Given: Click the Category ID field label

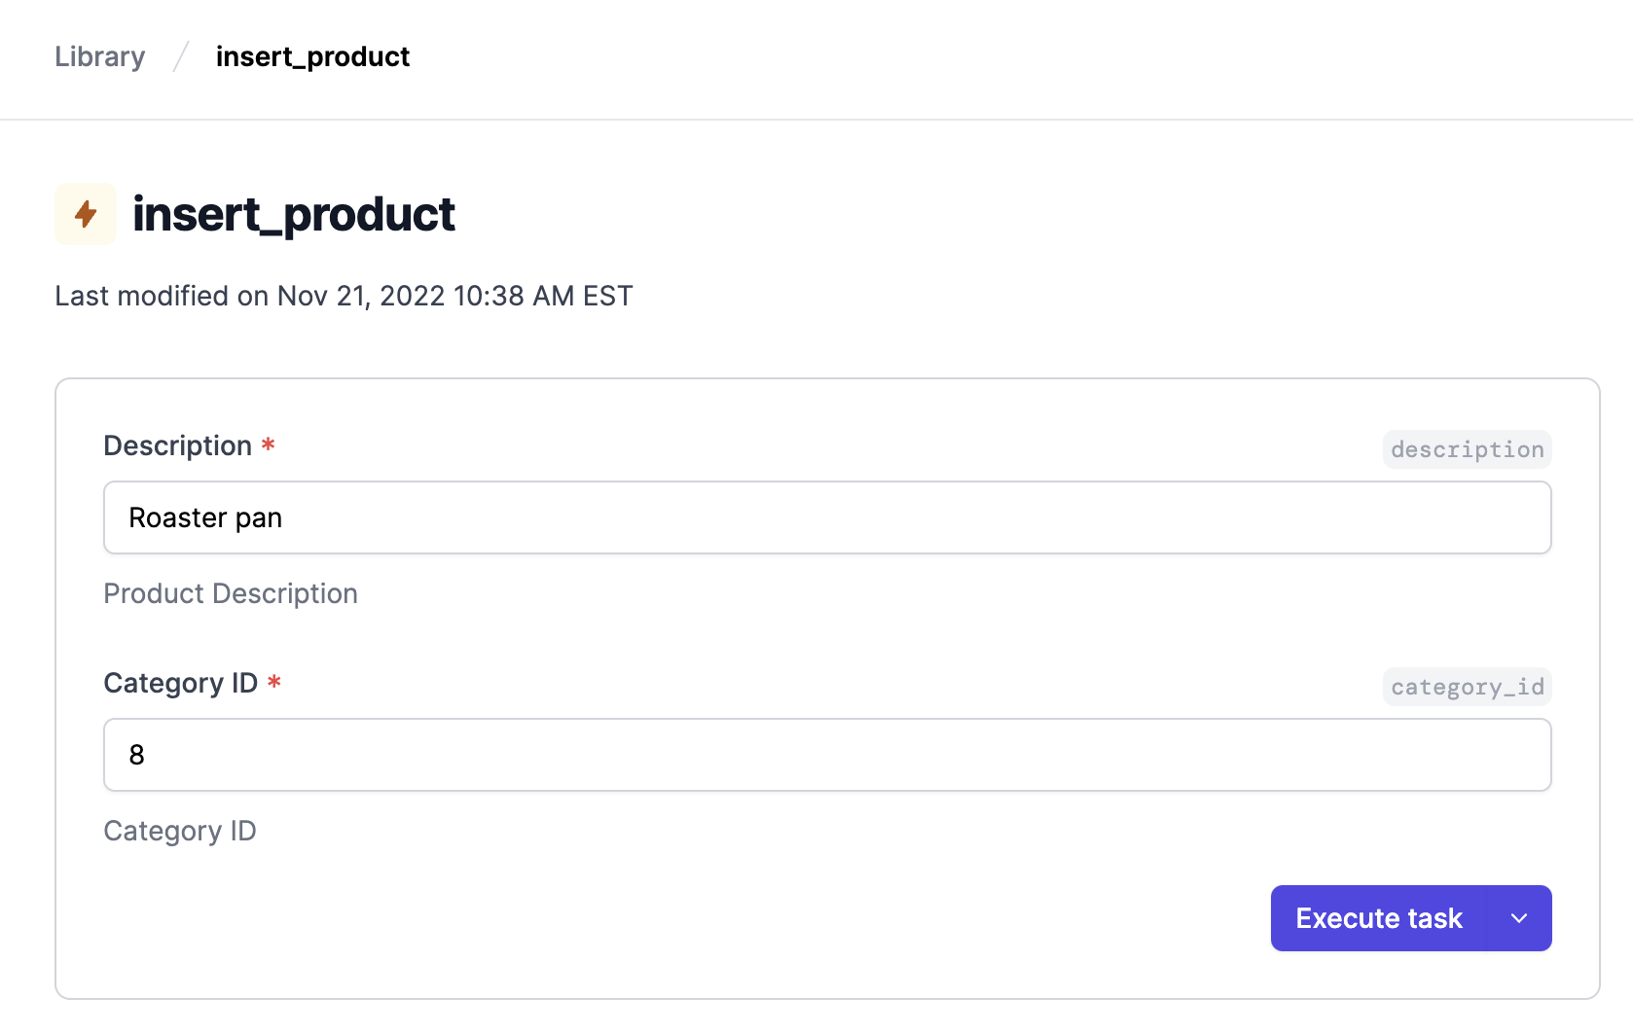Looking at the screenshot, I should pos(181,683).
